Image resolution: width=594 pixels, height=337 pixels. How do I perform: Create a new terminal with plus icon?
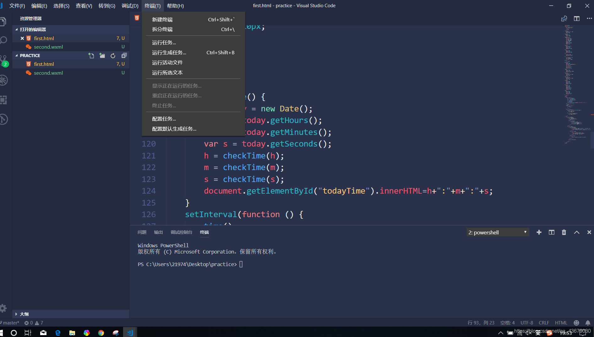pyautogui.click(x=539, y=232)
